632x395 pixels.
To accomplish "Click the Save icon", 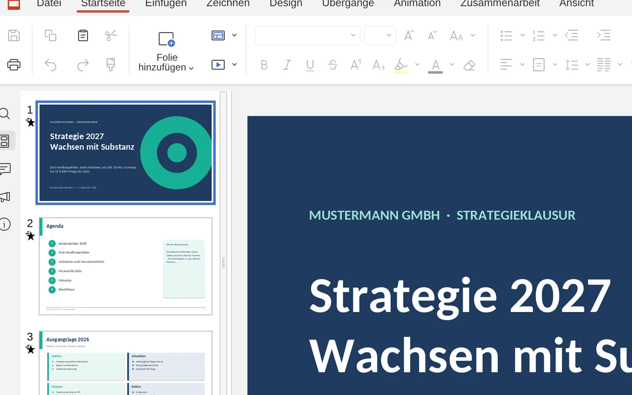I will [x=14, y=36].
